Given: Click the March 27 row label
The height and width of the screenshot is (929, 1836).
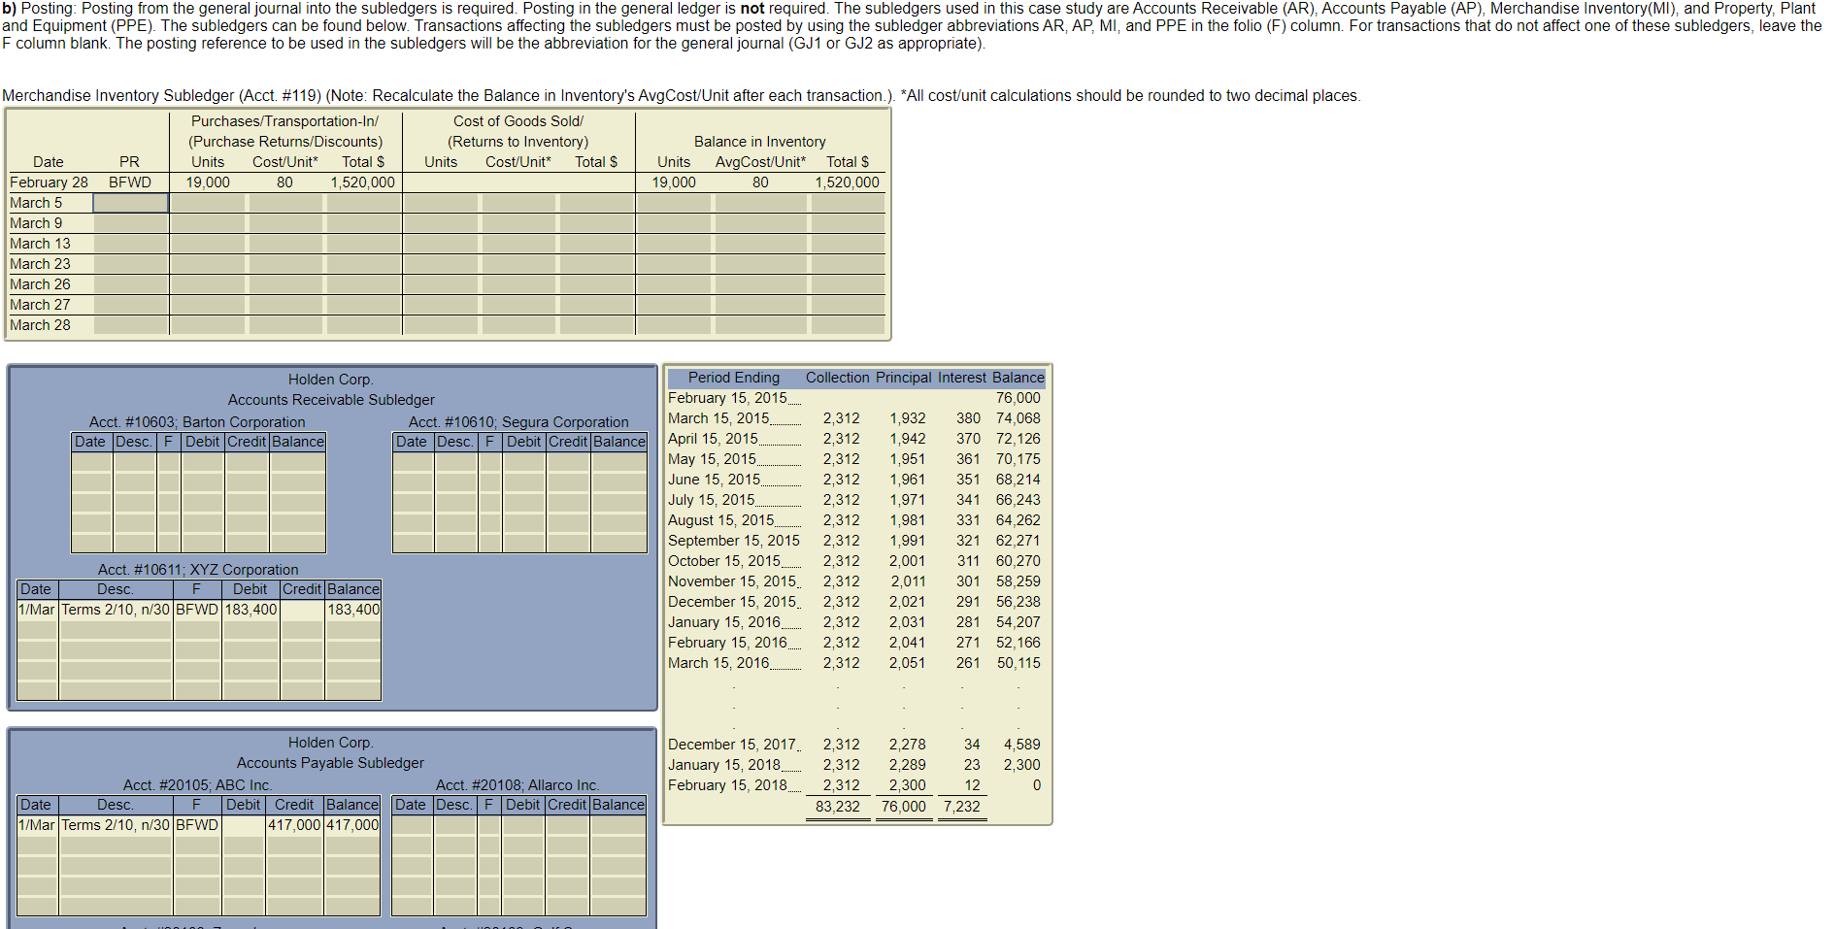Looking at the screenshot, I should tap(40, 305).
